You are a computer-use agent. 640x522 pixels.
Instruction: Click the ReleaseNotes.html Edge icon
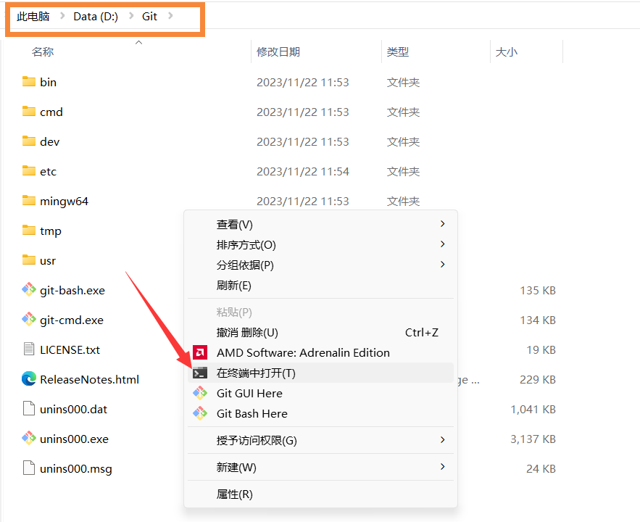point(28,379)
